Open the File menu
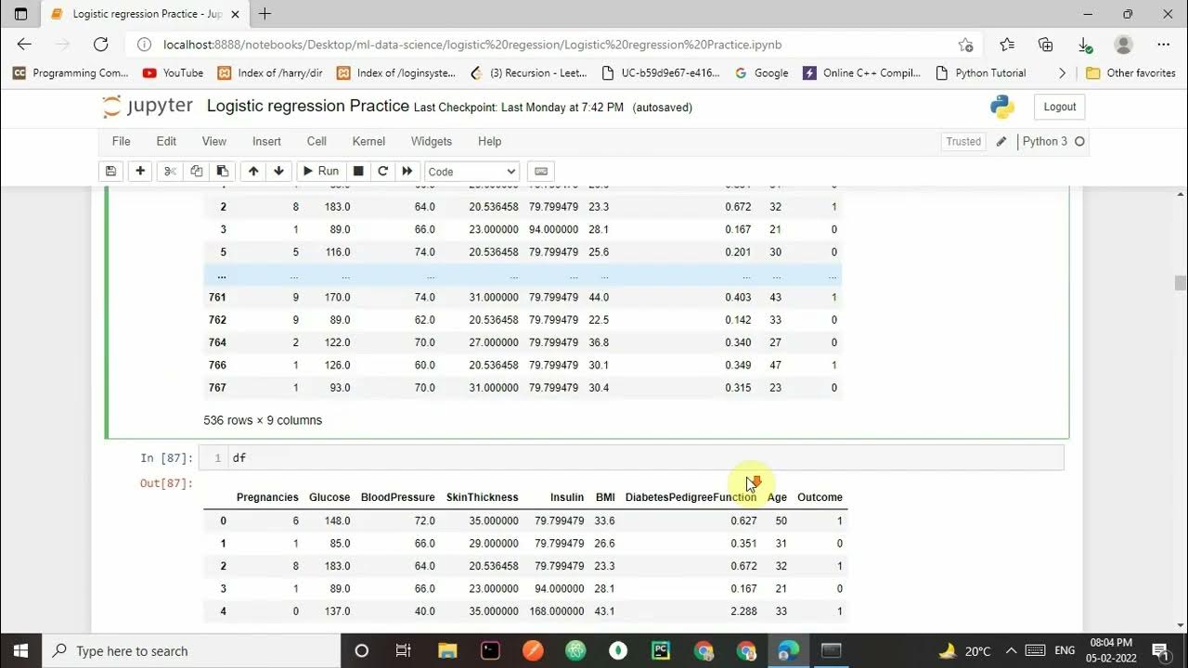 pos(121,141)
